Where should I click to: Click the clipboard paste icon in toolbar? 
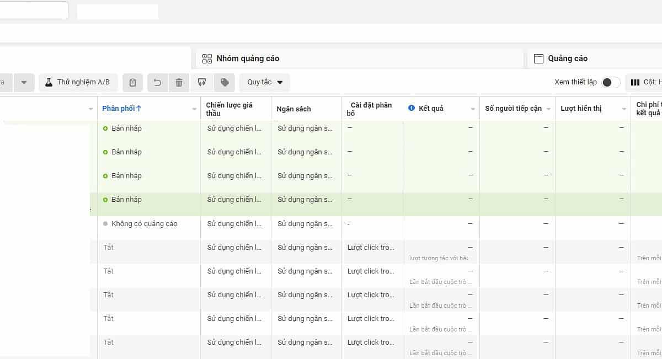[x=132, y=83]
